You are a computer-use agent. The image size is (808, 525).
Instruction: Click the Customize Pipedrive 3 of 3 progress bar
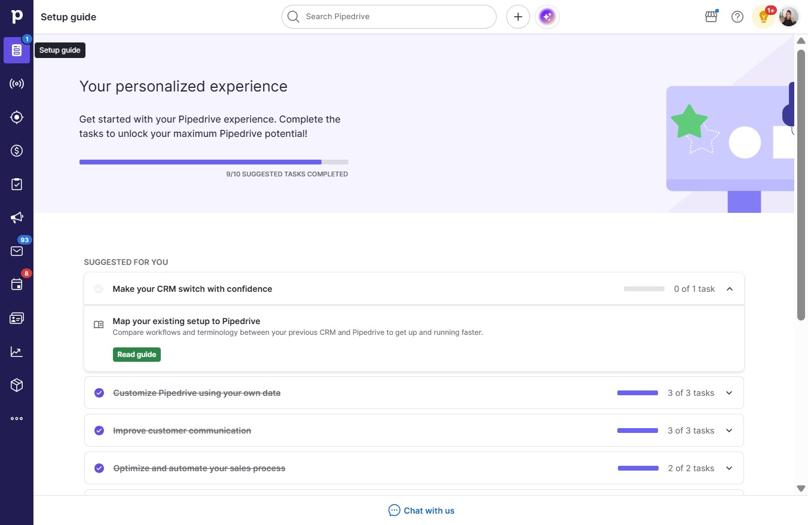point(638,393)
